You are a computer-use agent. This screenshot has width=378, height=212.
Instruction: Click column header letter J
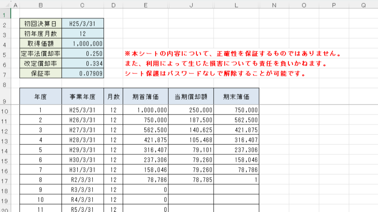[x=191, y=5]
